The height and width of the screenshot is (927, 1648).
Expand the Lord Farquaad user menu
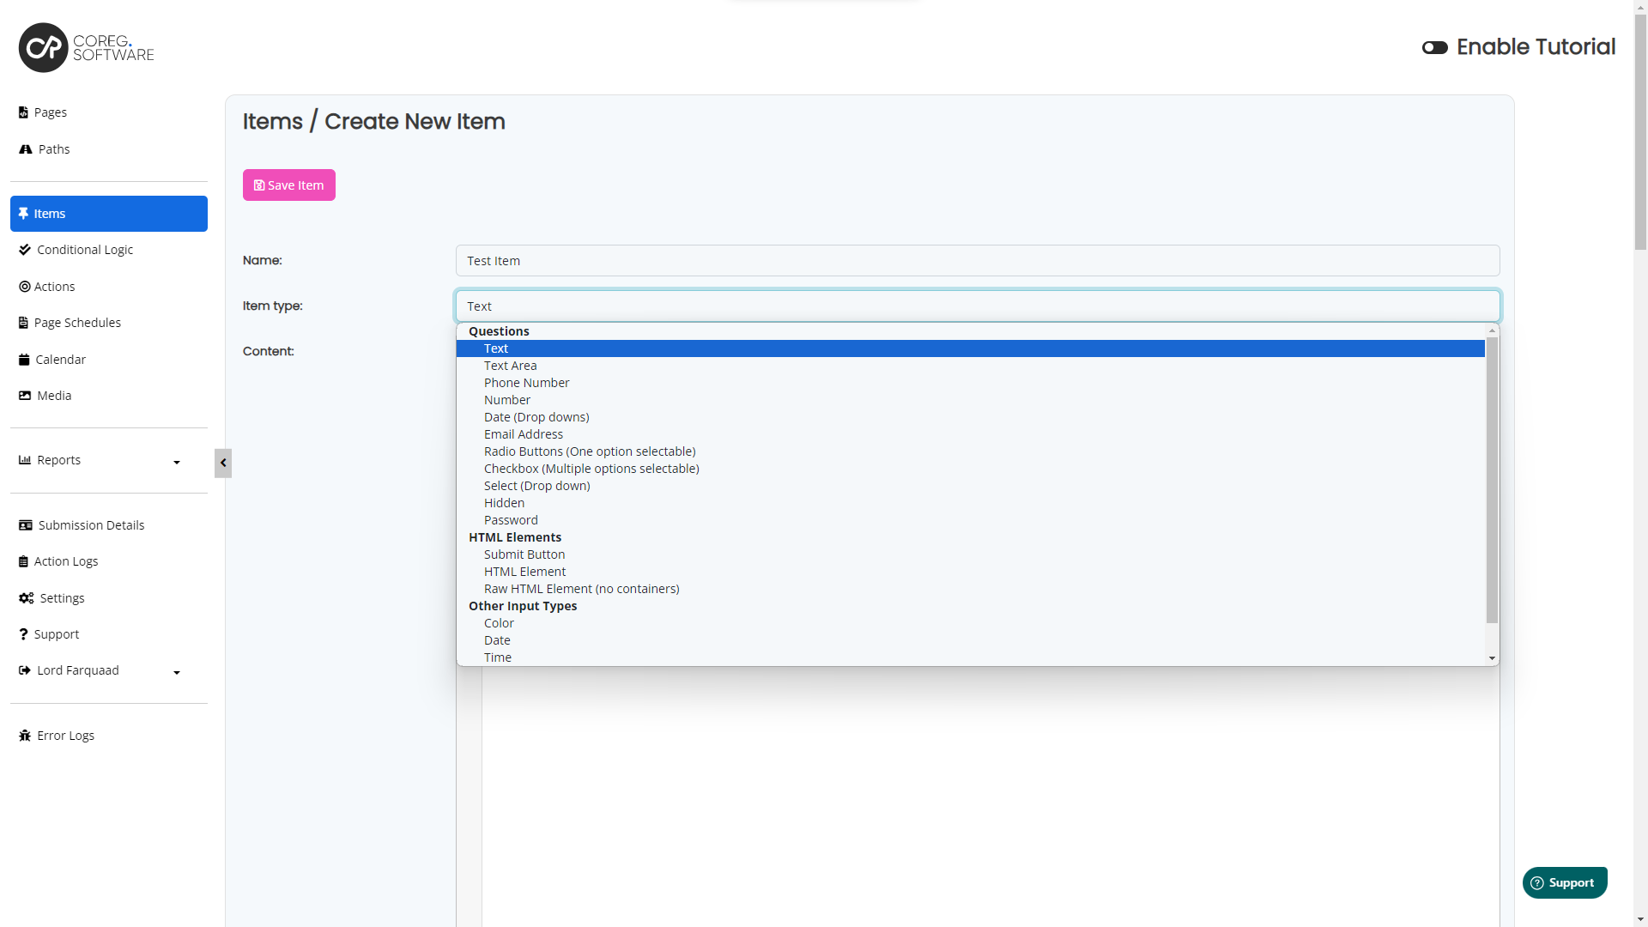[x=177, y=672]
